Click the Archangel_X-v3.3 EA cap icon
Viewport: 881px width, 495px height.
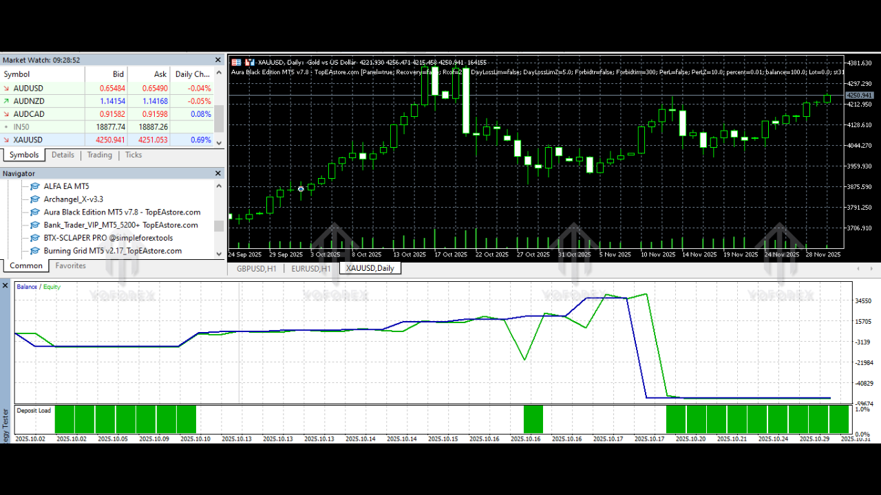(34, 199)
